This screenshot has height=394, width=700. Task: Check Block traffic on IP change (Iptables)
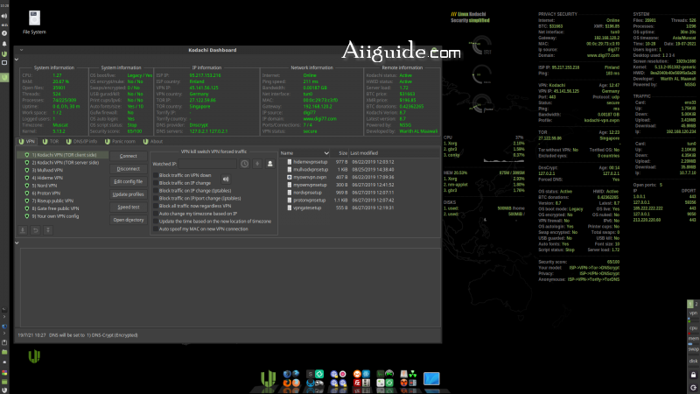click(156, 191)
